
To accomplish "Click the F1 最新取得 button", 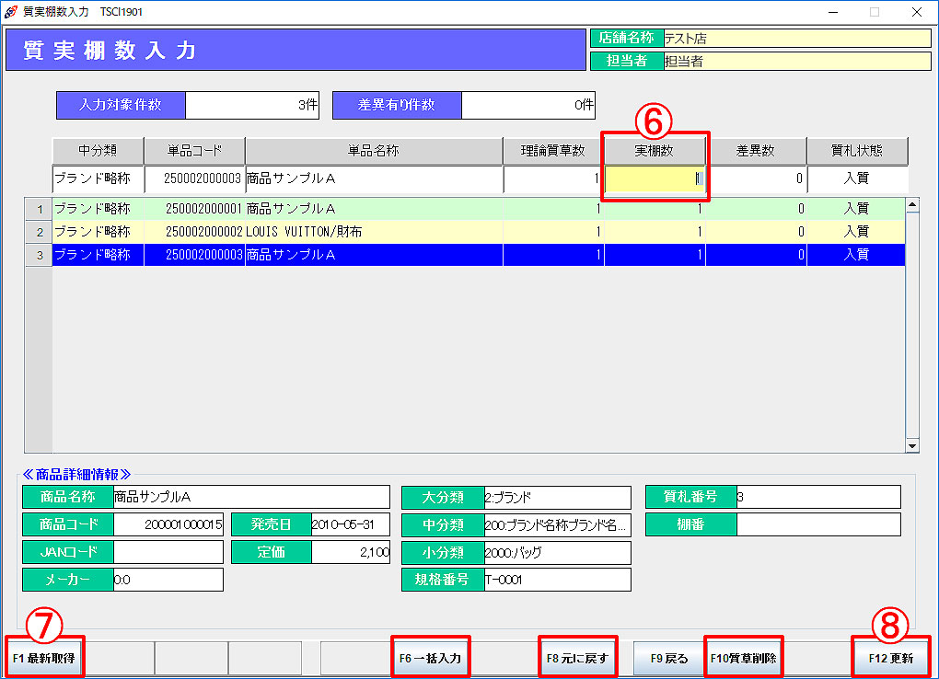I will (44, 658).
